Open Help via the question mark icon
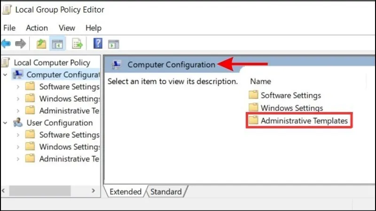 (98, 44)
